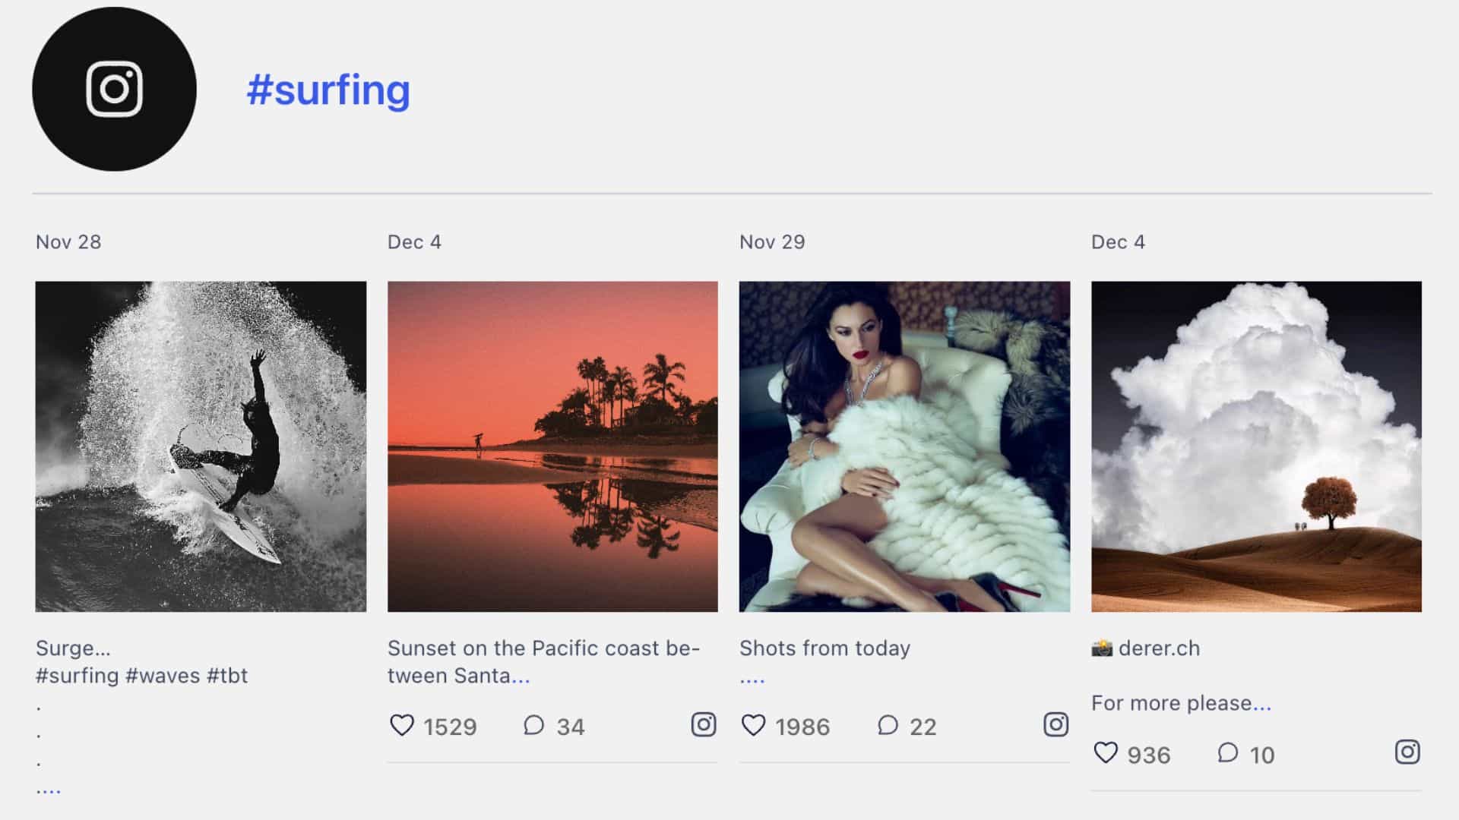Expand the 'For more please' caption
Screen dimensions: 1459x820
click(1261, 705)
